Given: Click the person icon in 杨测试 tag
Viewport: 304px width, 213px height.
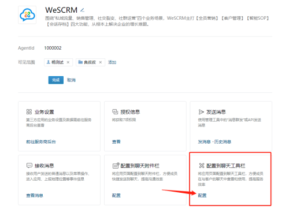Looking at the screenshot, I should click(x=49, y=62).
